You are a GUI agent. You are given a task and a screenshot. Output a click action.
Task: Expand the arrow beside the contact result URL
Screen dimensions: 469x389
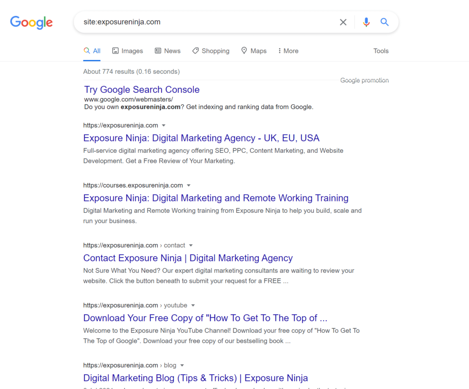click(191, 245)
